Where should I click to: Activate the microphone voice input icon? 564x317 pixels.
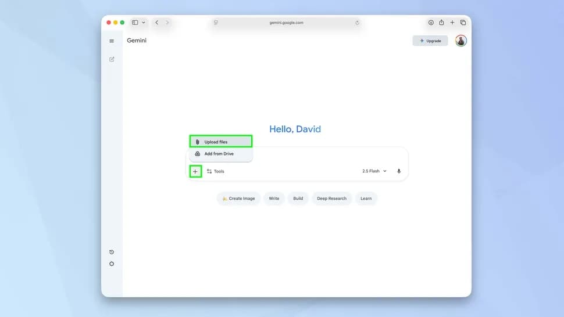coord(398,171)
